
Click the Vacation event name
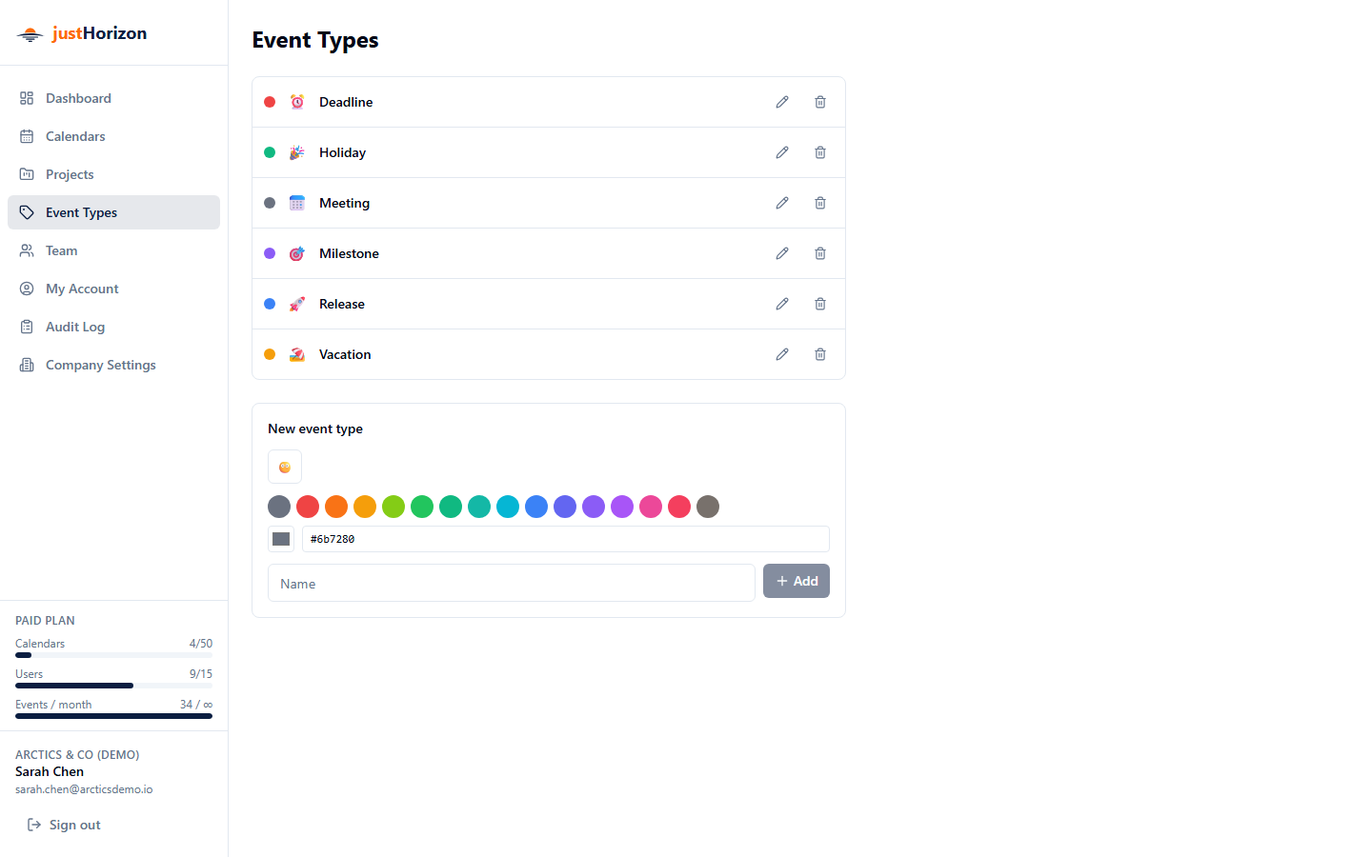click(345, 354)
